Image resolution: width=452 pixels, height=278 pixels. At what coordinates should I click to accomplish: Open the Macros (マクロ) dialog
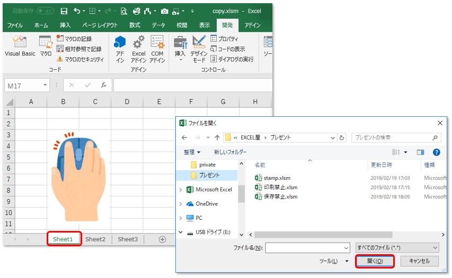tap(46, 46)
